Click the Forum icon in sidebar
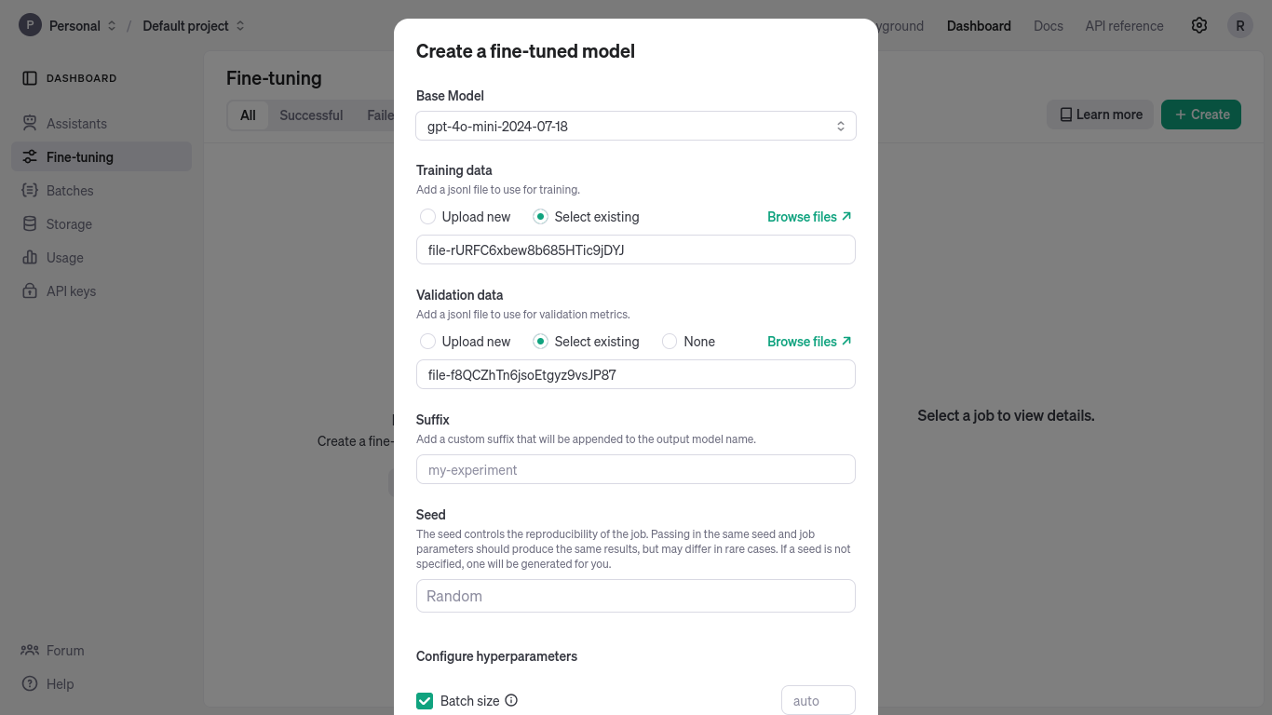The height and width of the screenshot is (715, 1272). [31, 650]
